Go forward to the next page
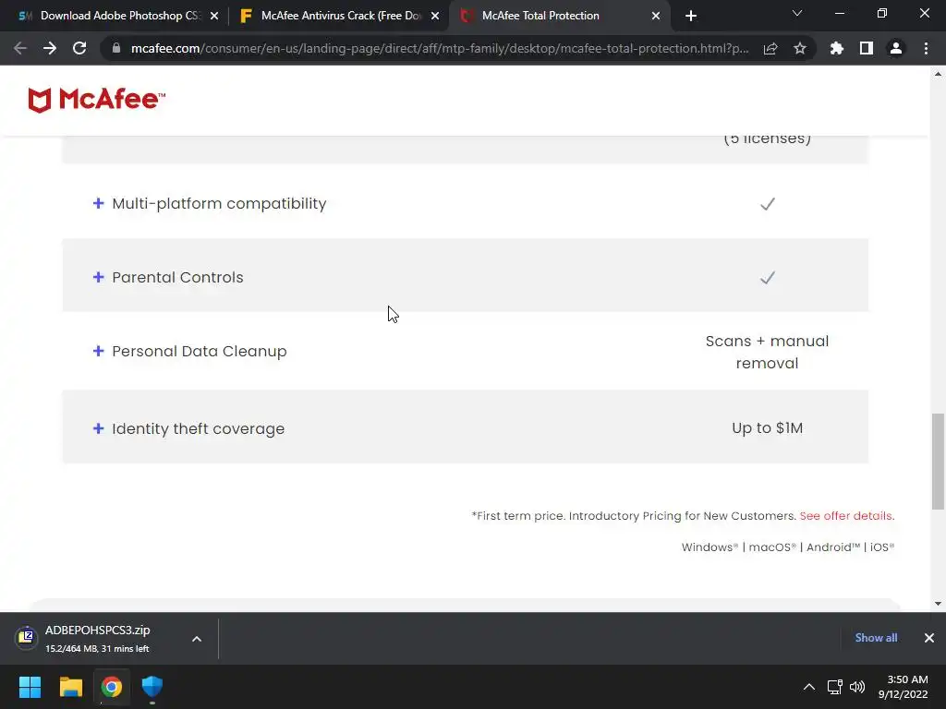The height and width of the screenshot is (709, 946). (50, 48)
